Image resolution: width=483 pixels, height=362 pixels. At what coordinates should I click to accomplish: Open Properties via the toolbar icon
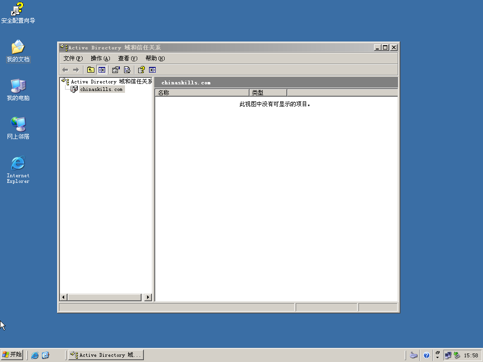click(x=116, y=70)
